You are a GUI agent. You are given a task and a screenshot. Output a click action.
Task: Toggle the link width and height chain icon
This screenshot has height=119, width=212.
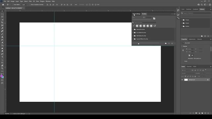point(183,50)
